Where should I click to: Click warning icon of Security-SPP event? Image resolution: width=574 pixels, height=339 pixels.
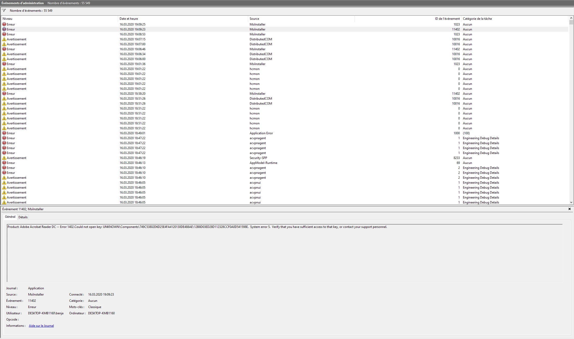click(4, 158)
